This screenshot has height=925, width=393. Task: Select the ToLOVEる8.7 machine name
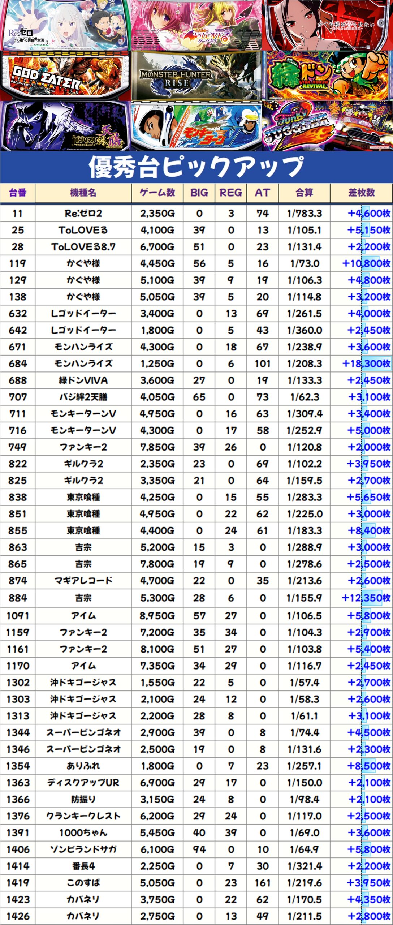(x=83, y=247)
